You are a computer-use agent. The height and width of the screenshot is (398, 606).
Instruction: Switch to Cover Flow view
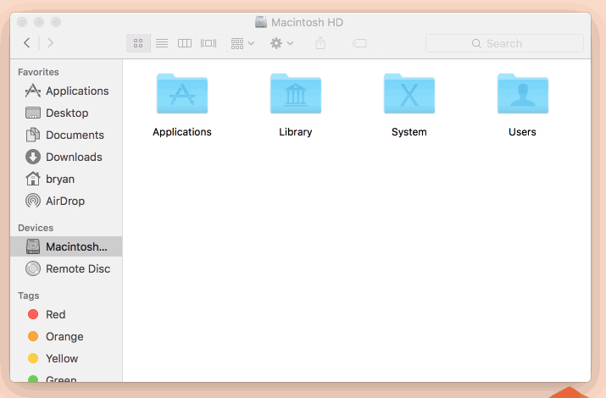point(208,43)
